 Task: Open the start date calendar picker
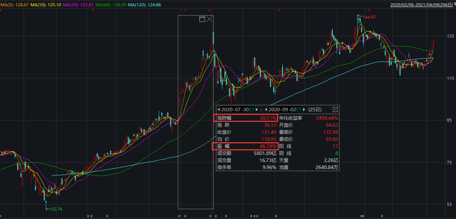[251, 109]
